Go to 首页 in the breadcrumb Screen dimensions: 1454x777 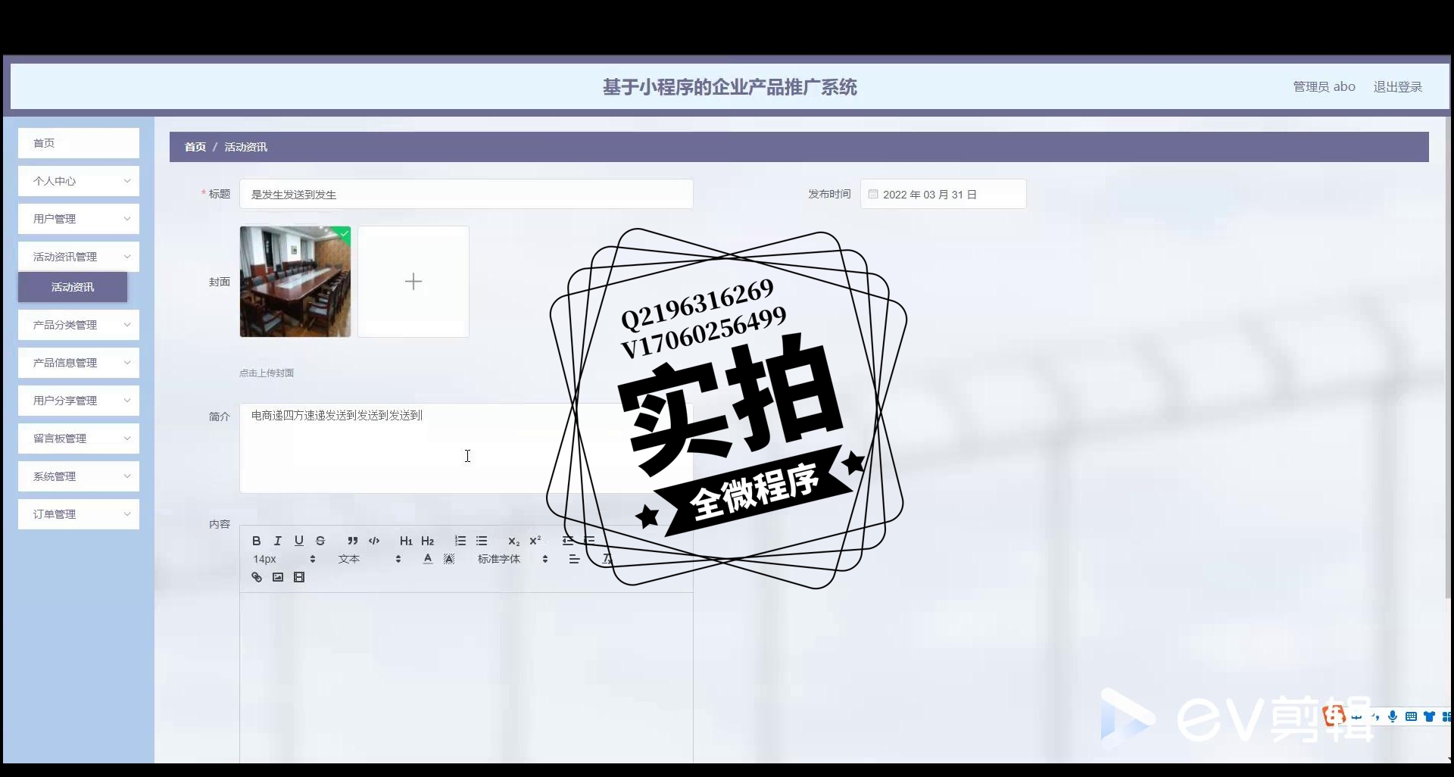click(x=195, y=147)
